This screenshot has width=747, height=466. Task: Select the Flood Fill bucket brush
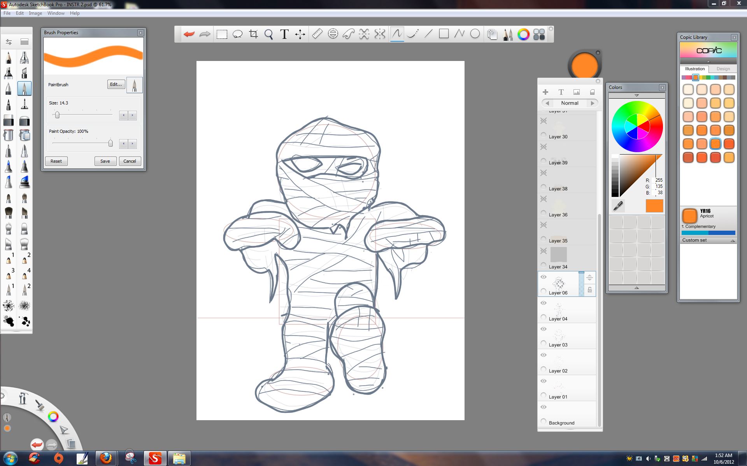9,135
